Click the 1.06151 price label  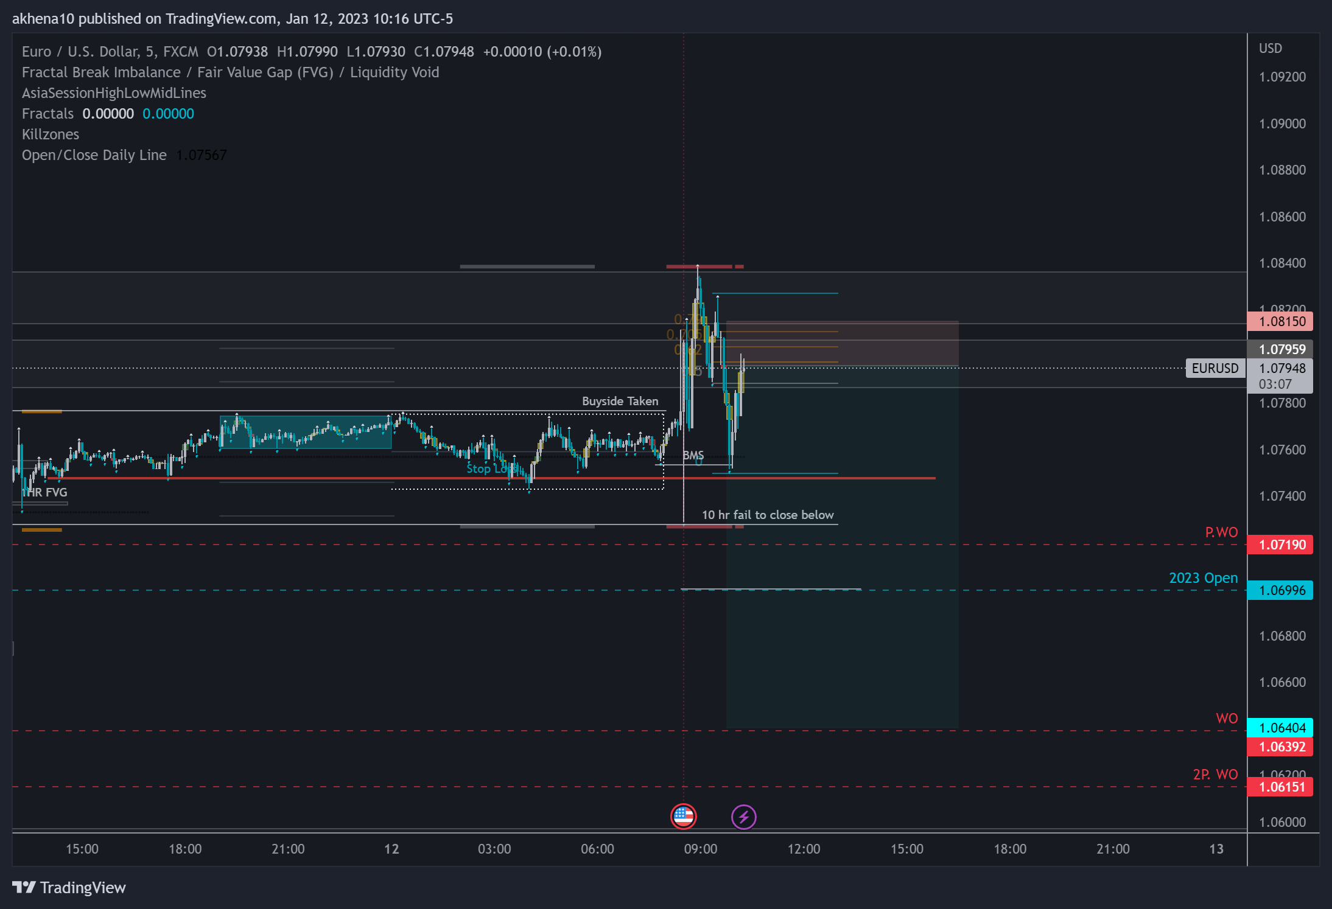tap(1280, 787)
